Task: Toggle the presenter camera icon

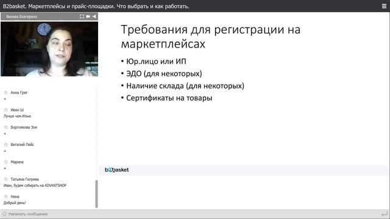Action: point(88,16)
